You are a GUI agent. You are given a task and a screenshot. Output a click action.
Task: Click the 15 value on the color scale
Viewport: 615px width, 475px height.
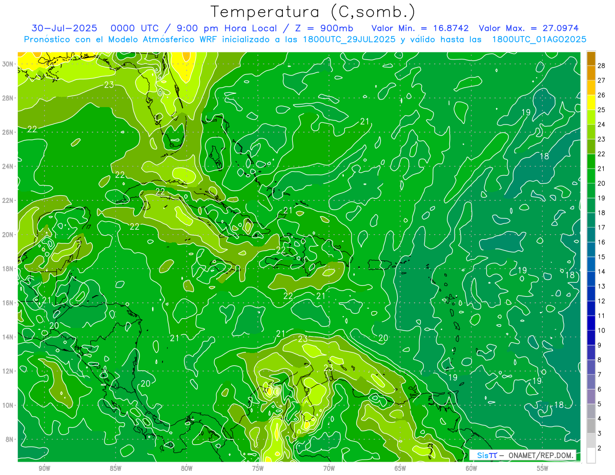point(602,257)
